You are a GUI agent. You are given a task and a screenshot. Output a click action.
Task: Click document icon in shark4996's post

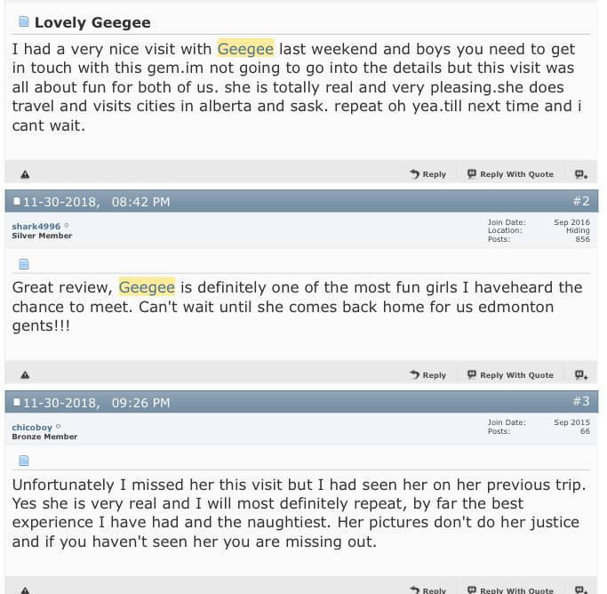(24, 264)
